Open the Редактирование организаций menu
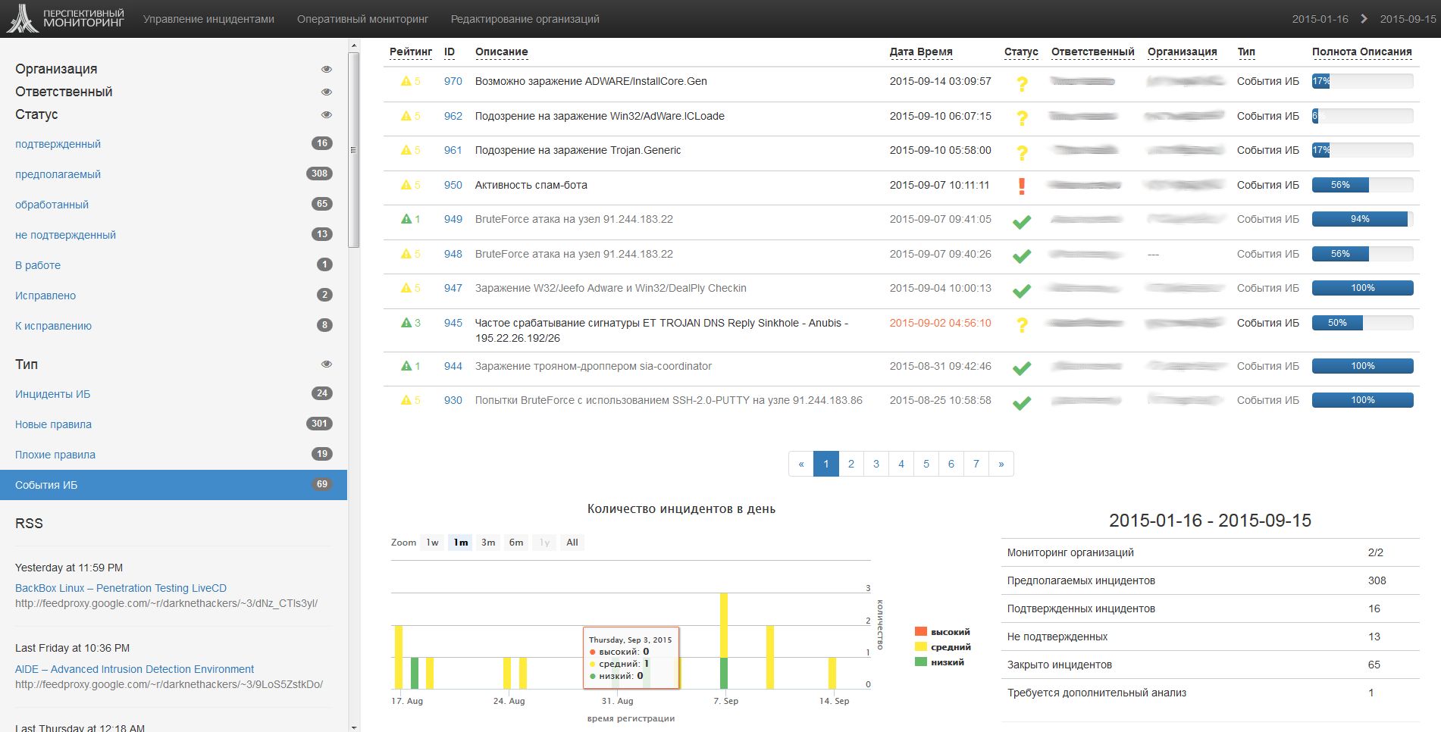1441x732 pixels. [525, 19]
